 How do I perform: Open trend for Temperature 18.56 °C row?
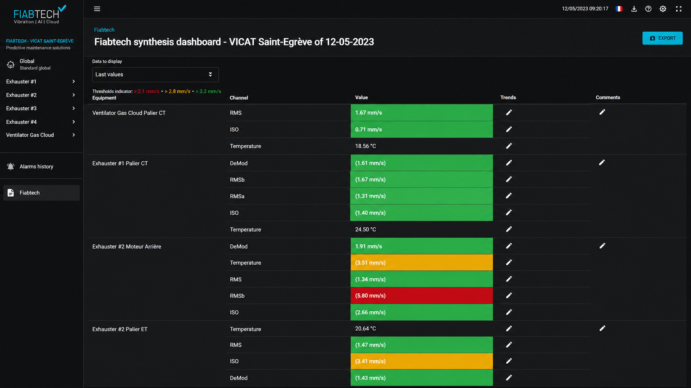(509, 146)
